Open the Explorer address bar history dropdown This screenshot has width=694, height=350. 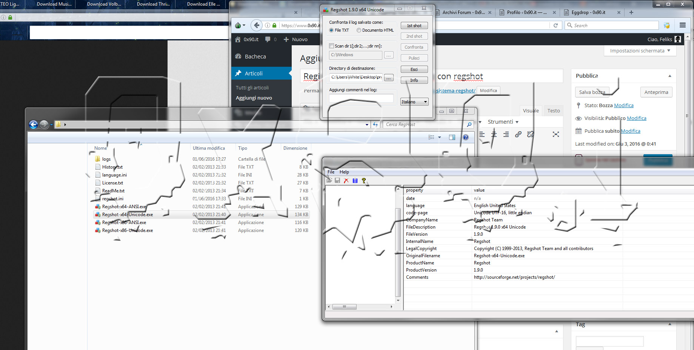coord(367,124)
